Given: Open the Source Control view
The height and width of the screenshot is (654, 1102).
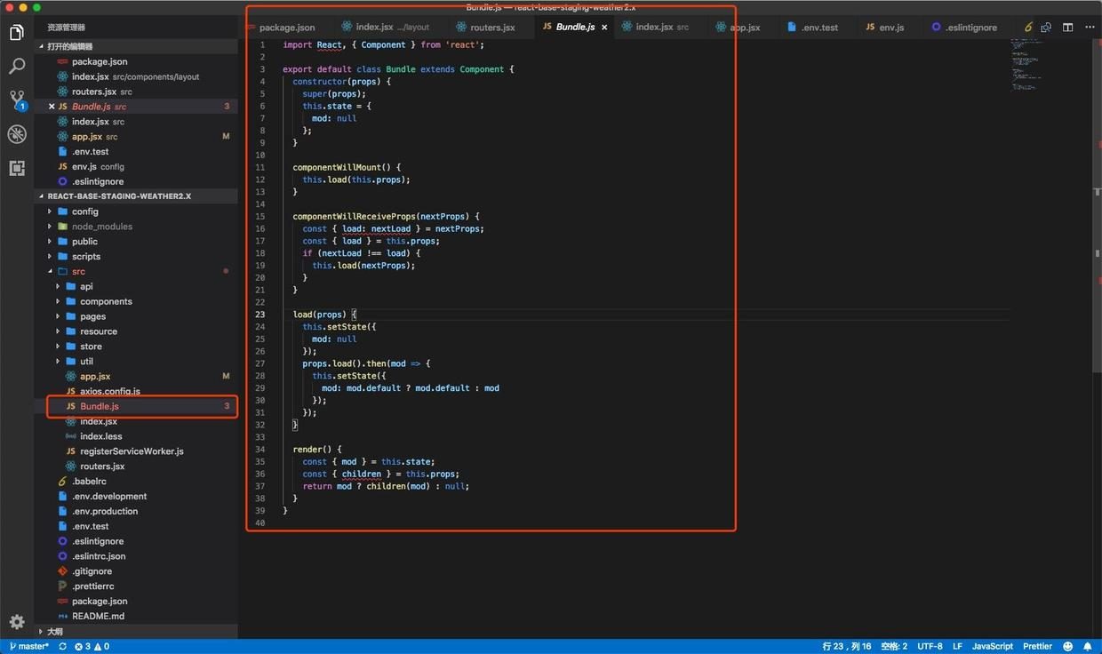Looking at the screenshot, I should pos(17,100).
